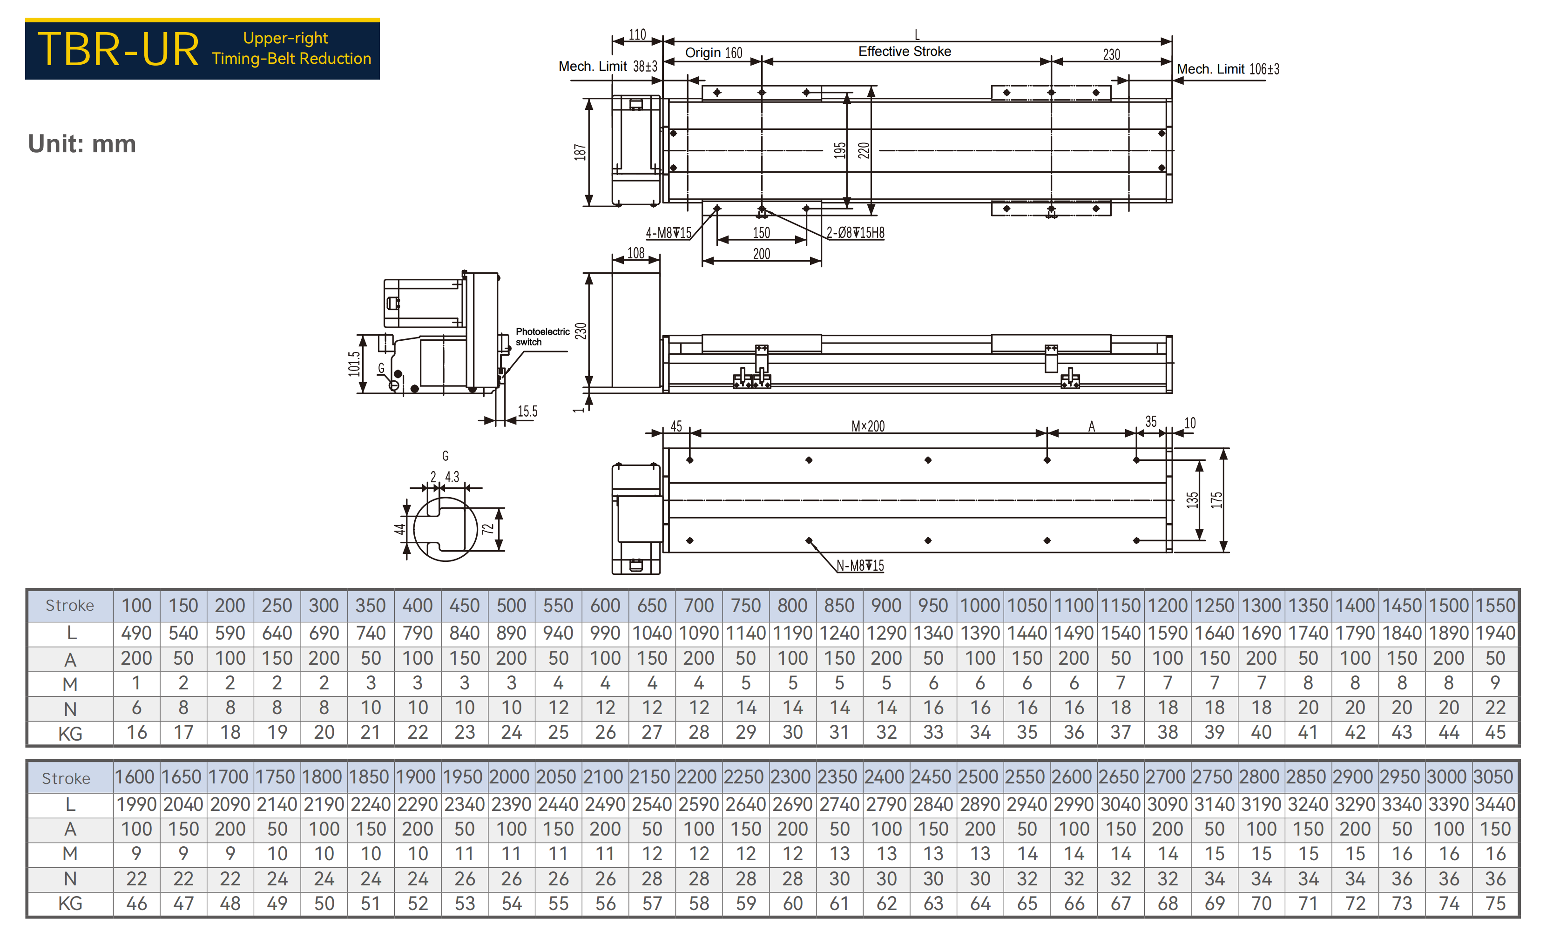Click the N value under Stroke 100

coord(136,708)
